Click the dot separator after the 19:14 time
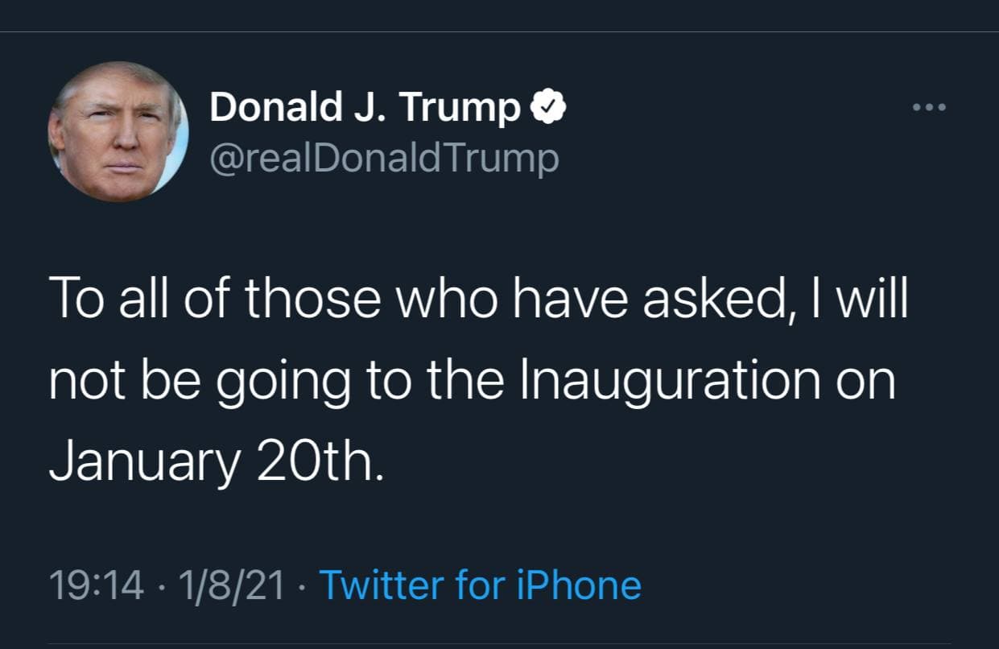 pyautogui.click(x=161, y=586)
